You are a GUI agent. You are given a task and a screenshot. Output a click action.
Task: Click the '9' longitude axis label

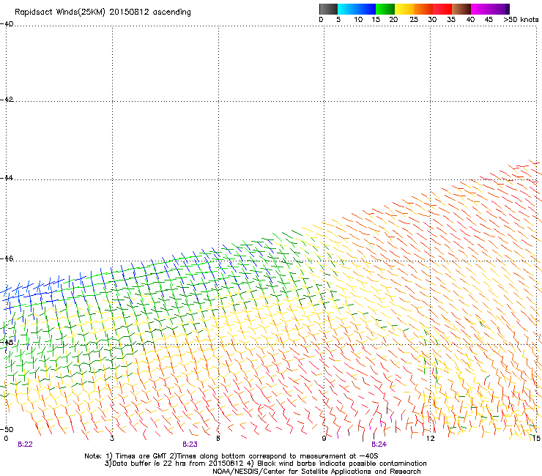tap(324, 439)
